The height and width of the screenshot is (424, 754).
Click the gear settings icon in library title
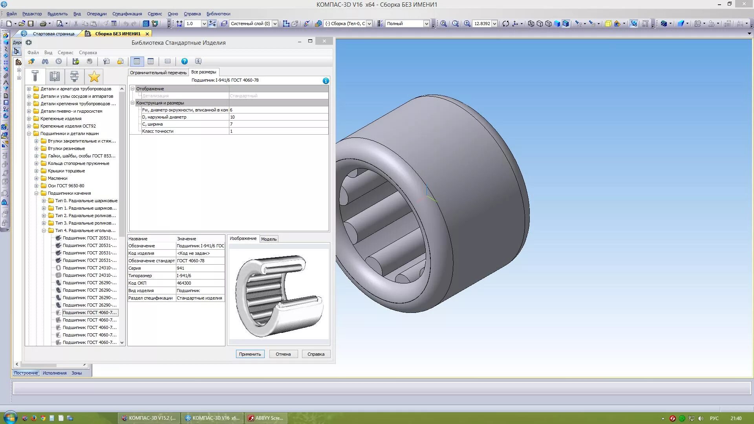(29, 42)
